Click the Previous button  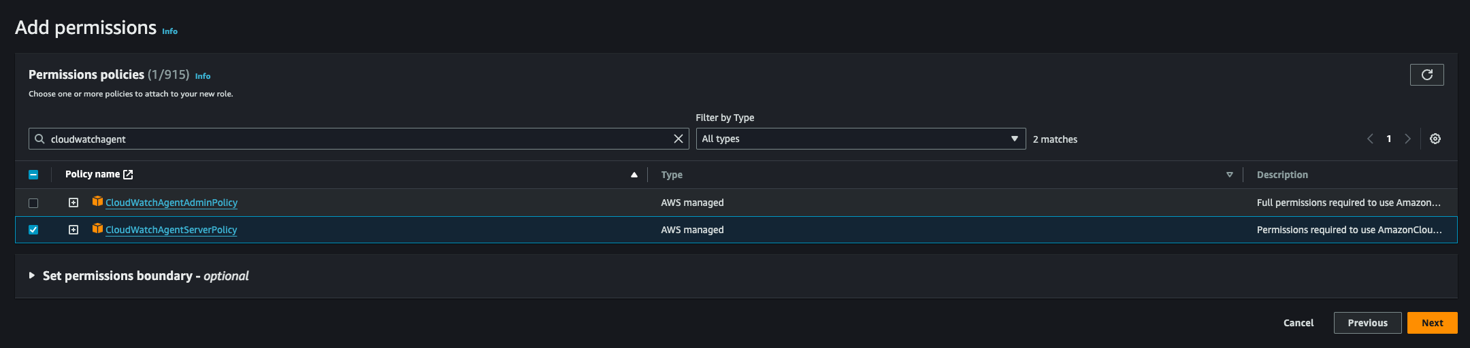point(1367,323)
